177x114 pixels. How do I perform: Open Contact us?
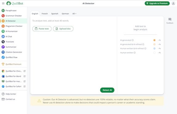tap(14, 99)
